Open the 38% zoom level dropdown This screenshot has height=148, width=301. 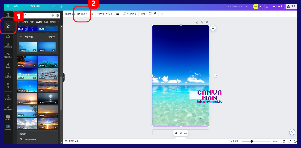click(x=275, y=142)
